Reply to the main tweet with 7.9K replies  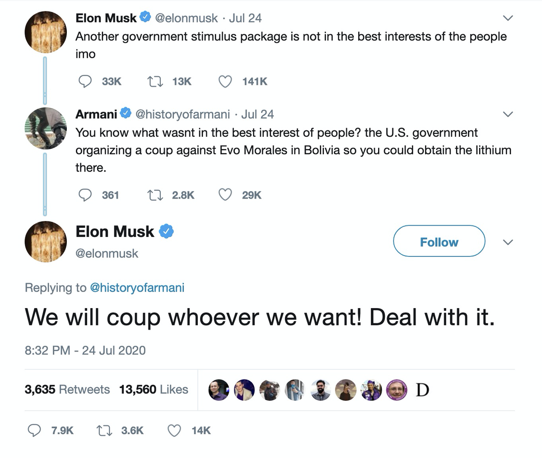[35, 430]
